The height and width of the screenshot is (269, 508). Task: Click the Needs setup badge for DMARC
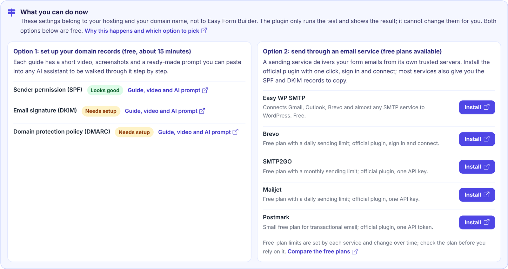[134, 132]
